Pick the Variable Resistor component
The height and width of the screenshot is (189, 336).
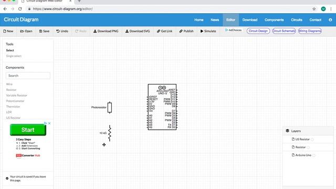16,96
